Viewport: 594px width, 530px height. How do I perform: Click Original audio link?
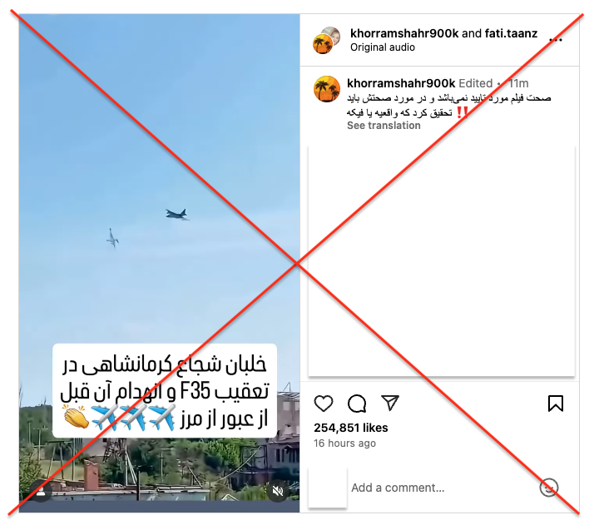pos(382,47)
